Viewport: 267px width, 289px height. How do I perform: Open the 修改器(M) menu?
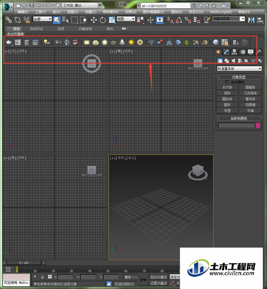pos(110,12)
